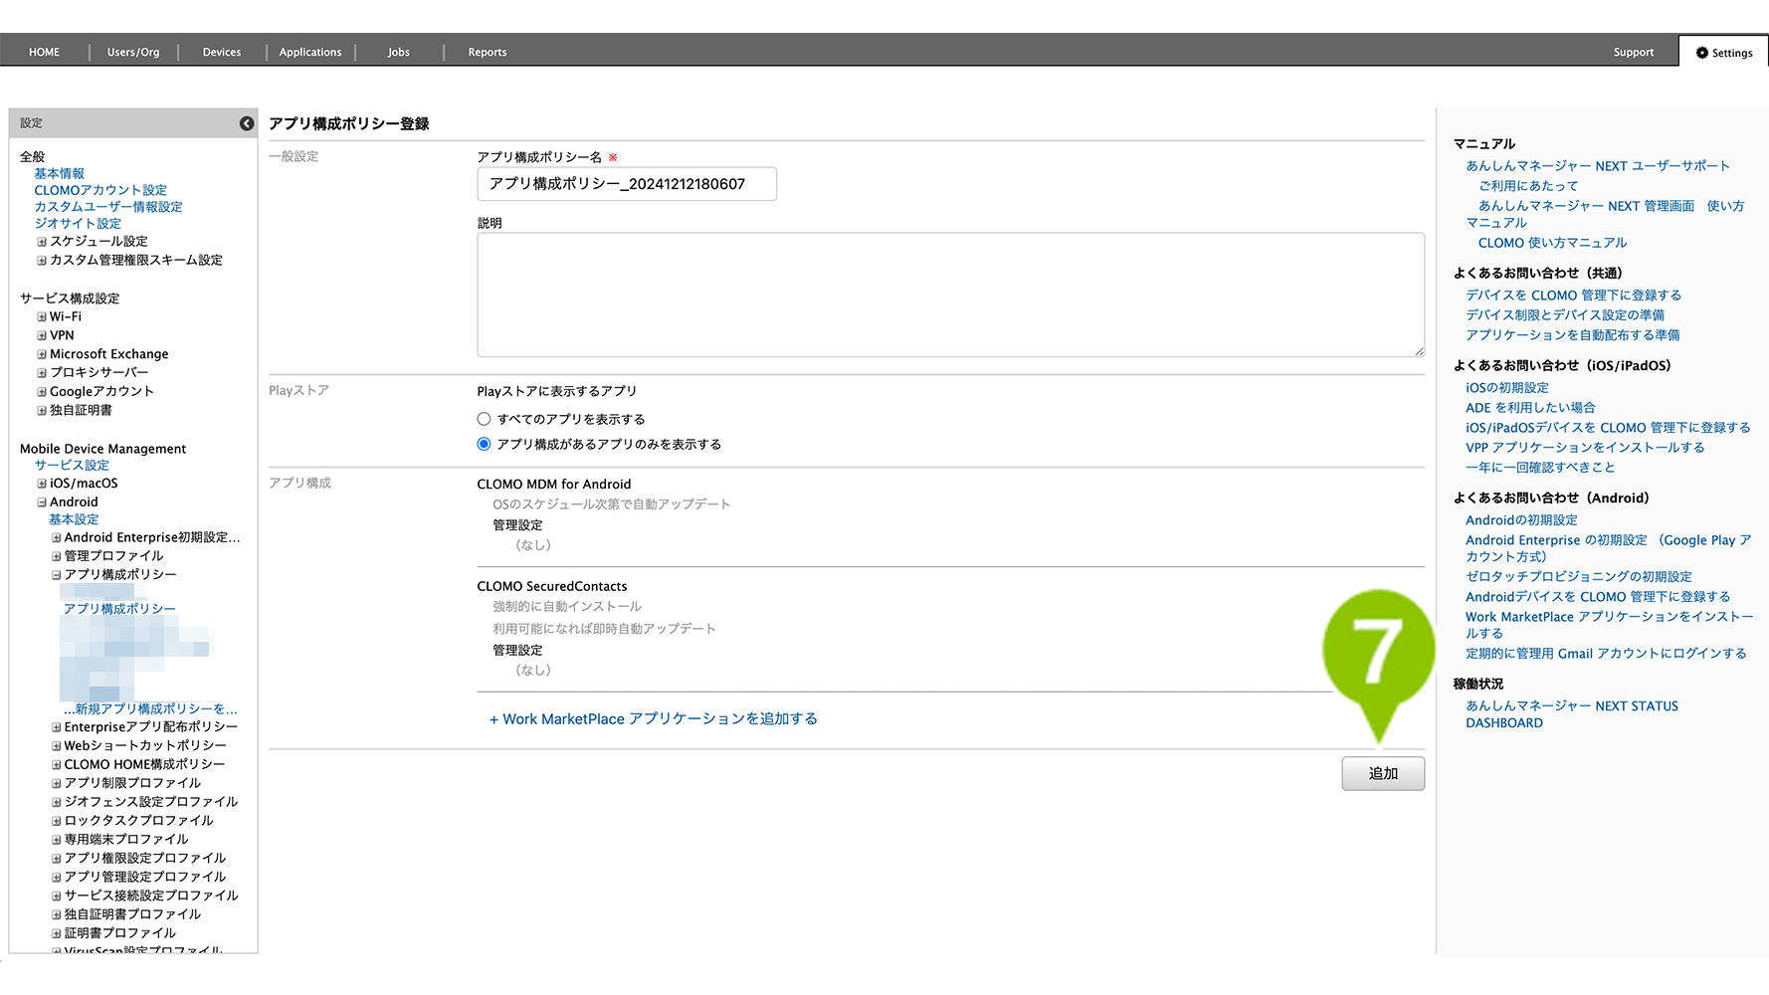
Task: Expand アプリ制限プロファイル node
Action: click(x=57, y=784)
